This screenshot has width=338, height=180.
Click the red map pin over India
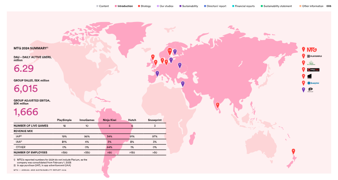click(217, 105)
